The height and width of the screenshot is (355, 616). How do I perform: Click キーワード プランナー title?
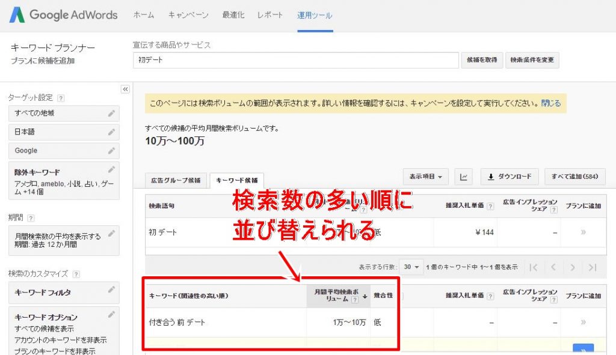pos(53,48)
